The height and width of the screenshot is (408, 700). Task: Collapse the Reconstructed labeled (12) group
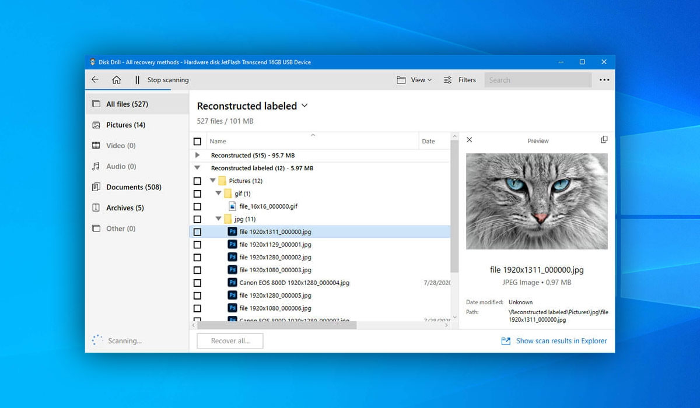197,168
